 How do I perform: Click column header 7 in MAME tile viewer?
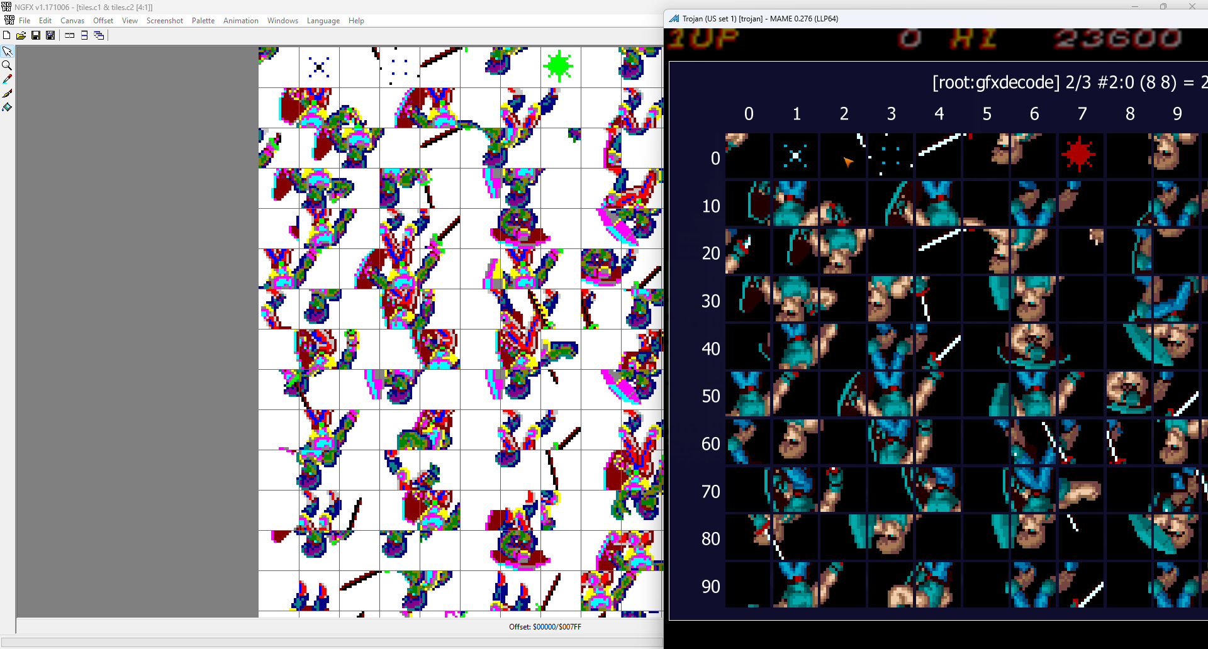[x=1082, y=114]
